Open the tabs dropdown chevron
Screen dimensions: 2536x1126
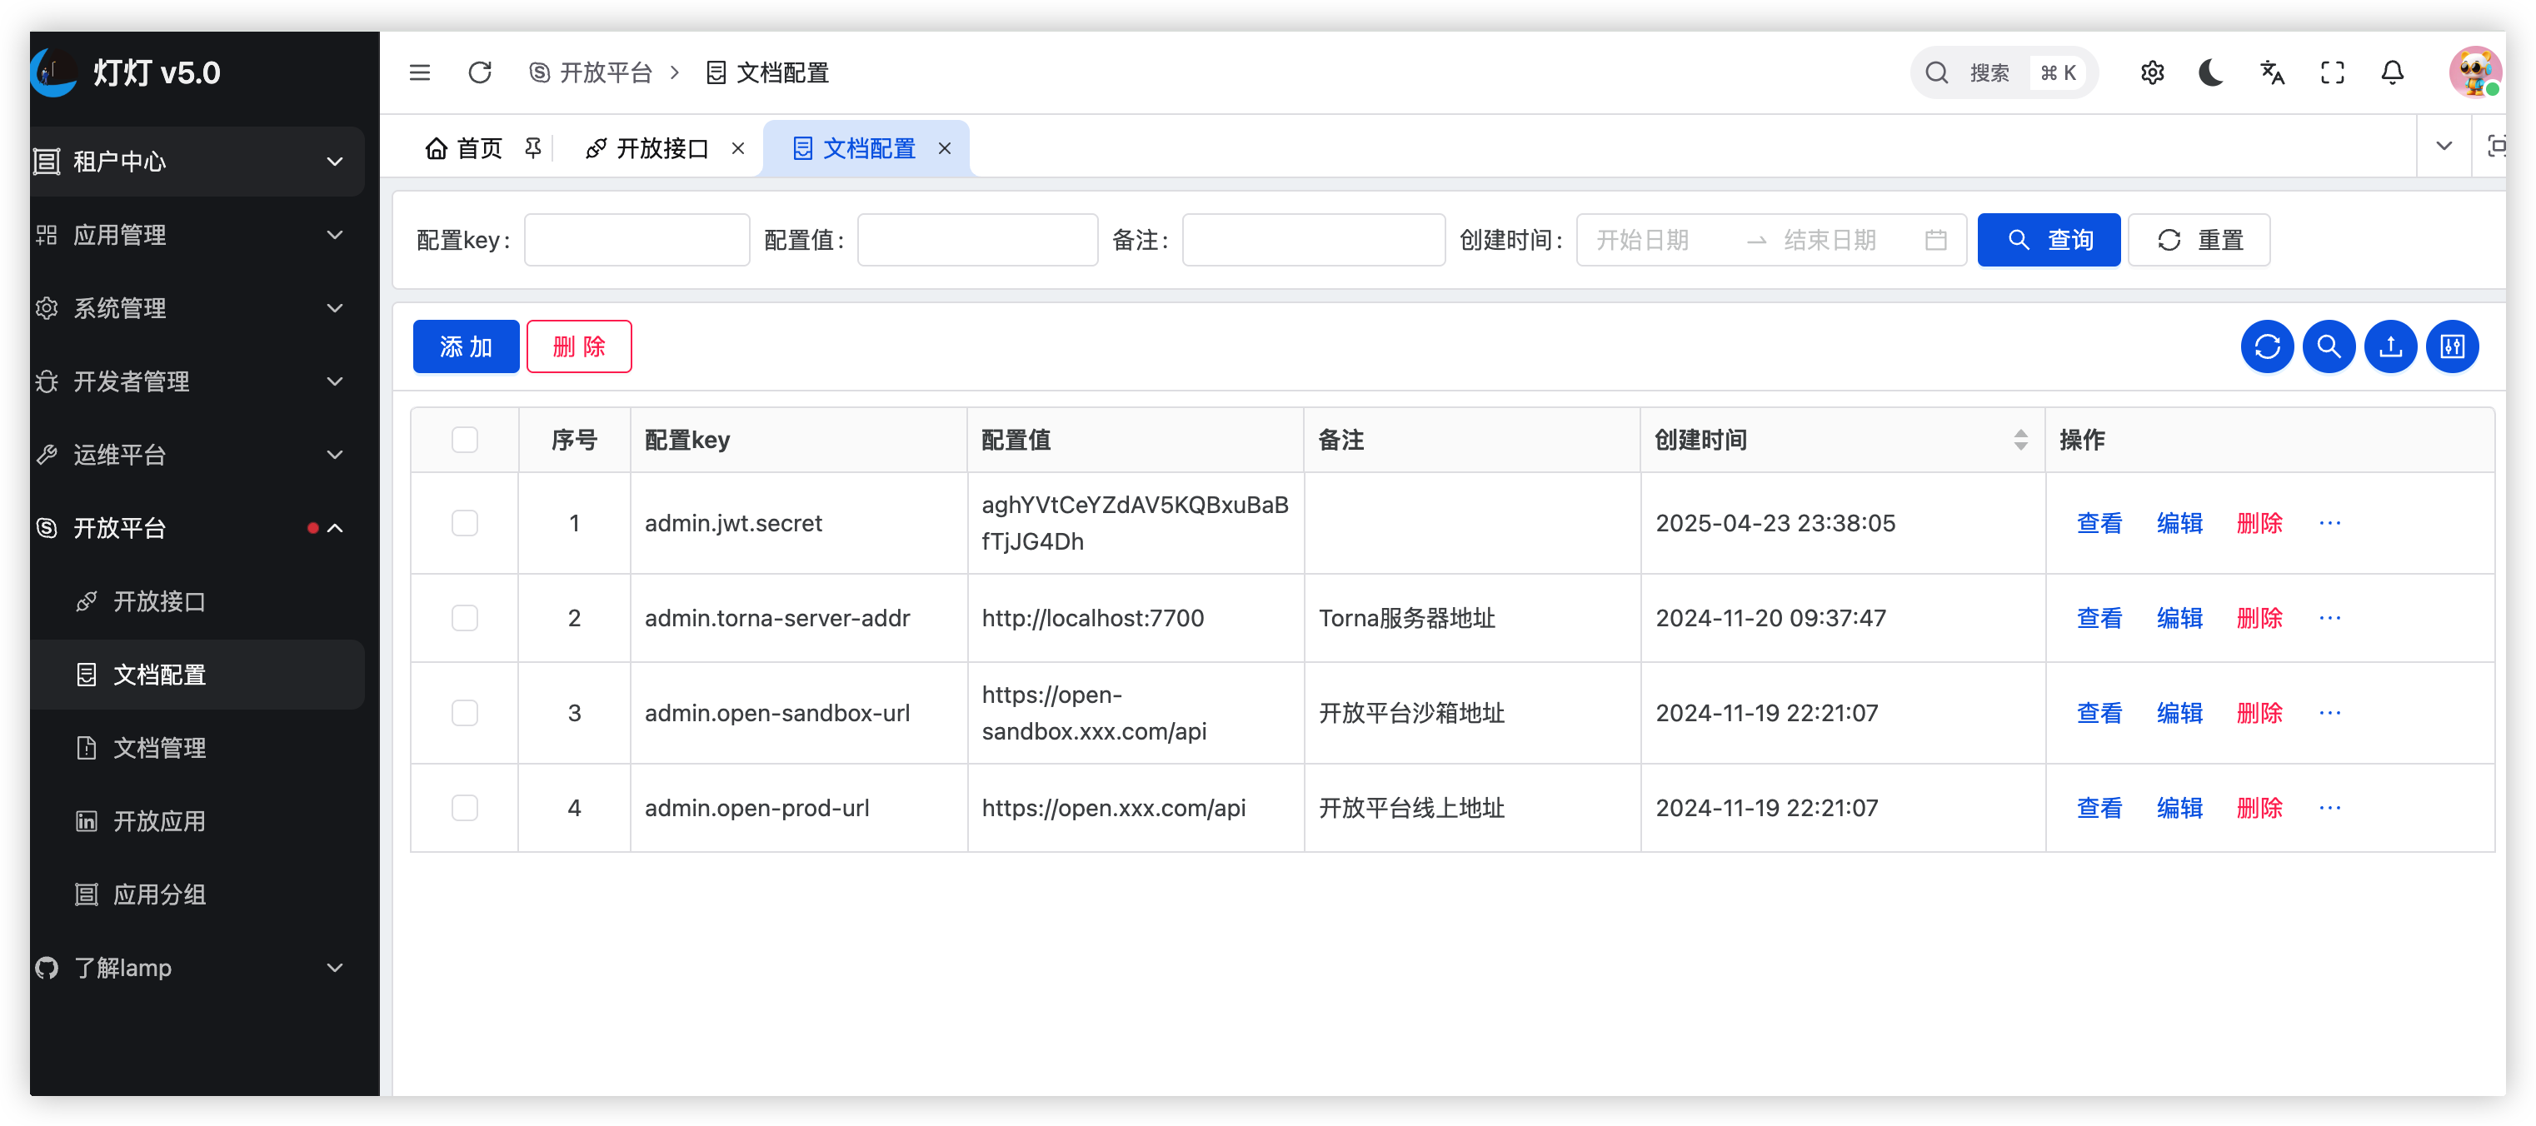[2444, 147]
